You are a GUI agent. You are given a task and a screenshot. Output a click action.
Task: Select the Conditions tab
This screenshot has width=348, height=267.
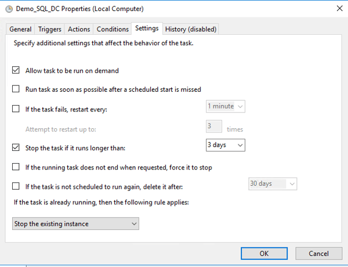113,30
